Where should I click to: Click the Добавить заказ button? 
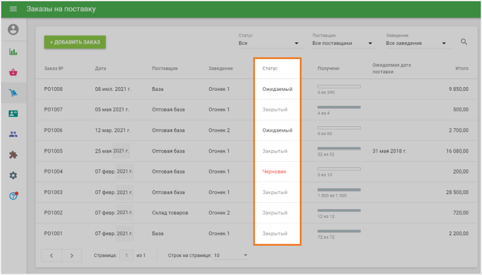[75, 42]
